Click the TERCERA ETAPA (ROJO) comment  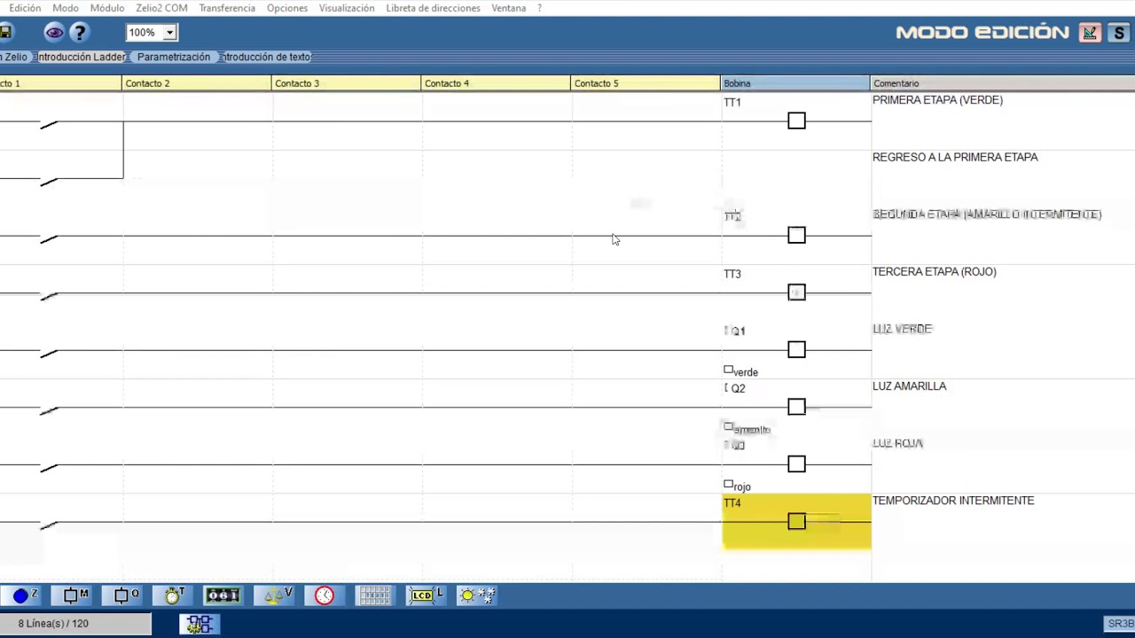tap(934, 272)
